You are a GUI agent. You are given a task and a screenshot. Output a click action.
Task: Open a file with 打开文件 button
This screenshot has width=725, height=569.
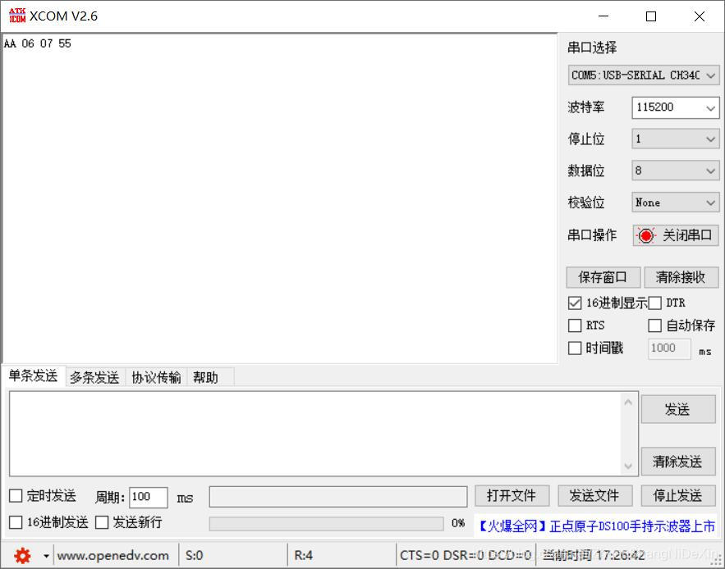(512, 496)
